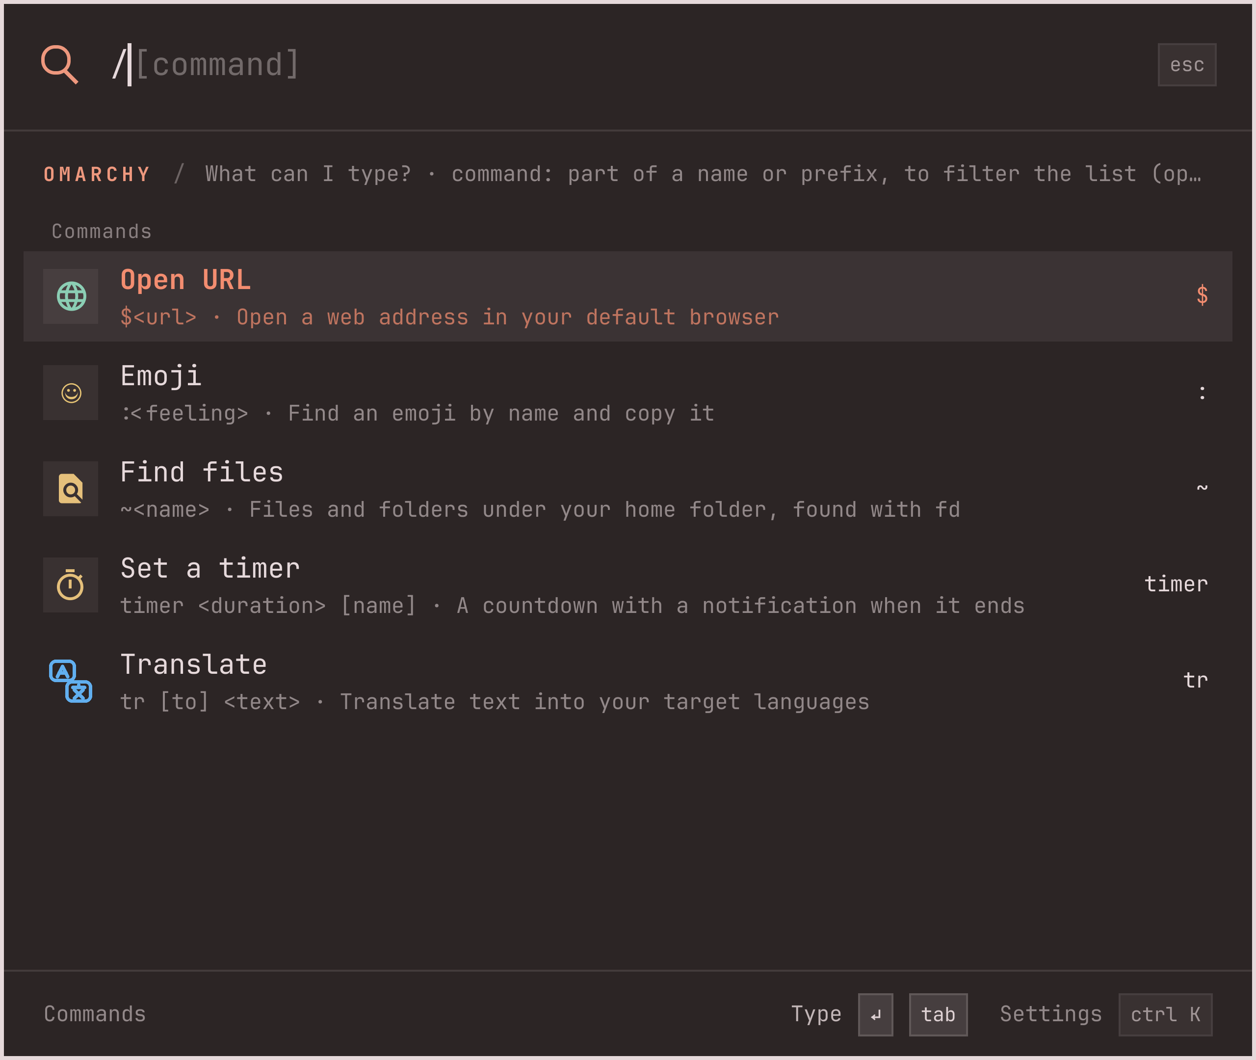Choose the Find files command title
This screenshot has height=1060, width=1256.
[x=202, y=472]
